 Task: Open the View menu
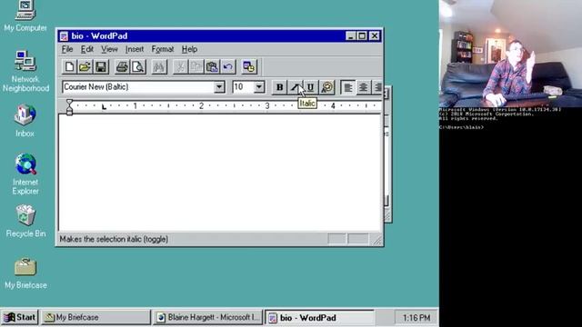pos(109,49)
